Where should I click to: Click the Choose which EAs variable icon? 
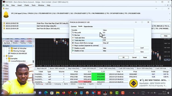coord(73,43)
